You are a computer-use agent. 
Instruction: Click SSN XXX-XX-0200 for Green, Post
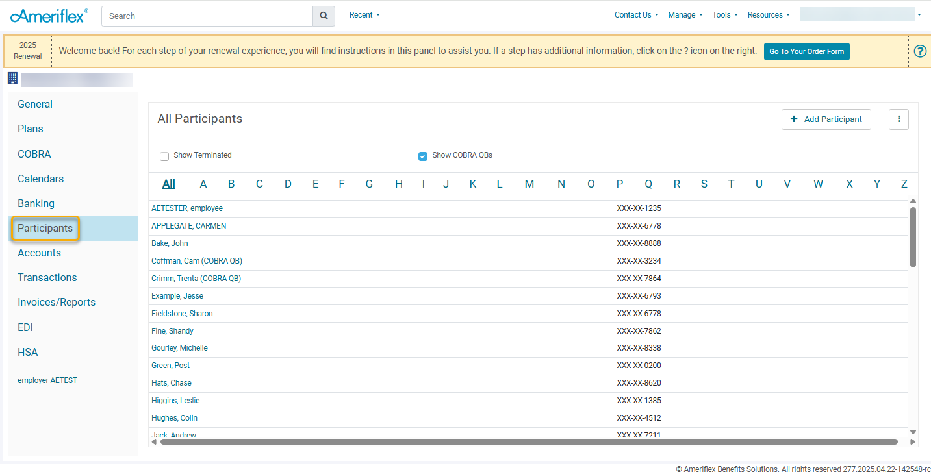(x=639, y=366)
